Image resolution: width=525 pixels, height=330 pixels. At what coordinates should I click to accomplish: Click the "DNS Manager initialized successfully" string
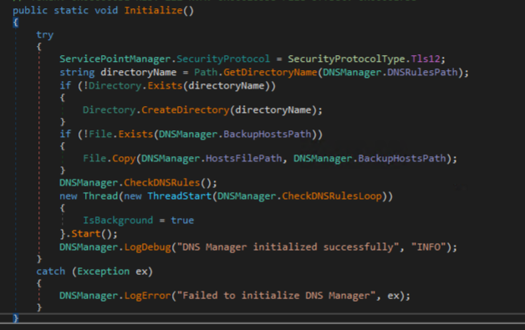(288, 247)
